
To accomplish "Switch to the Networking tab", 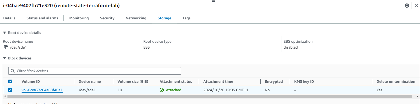I will 136,18.
